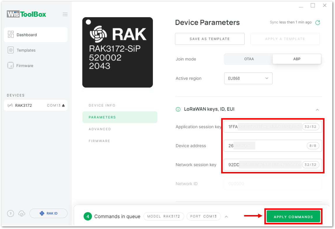Open the FIRMWARE tab under the chip image
Screen dimensions: 335x229
(99, 141)
